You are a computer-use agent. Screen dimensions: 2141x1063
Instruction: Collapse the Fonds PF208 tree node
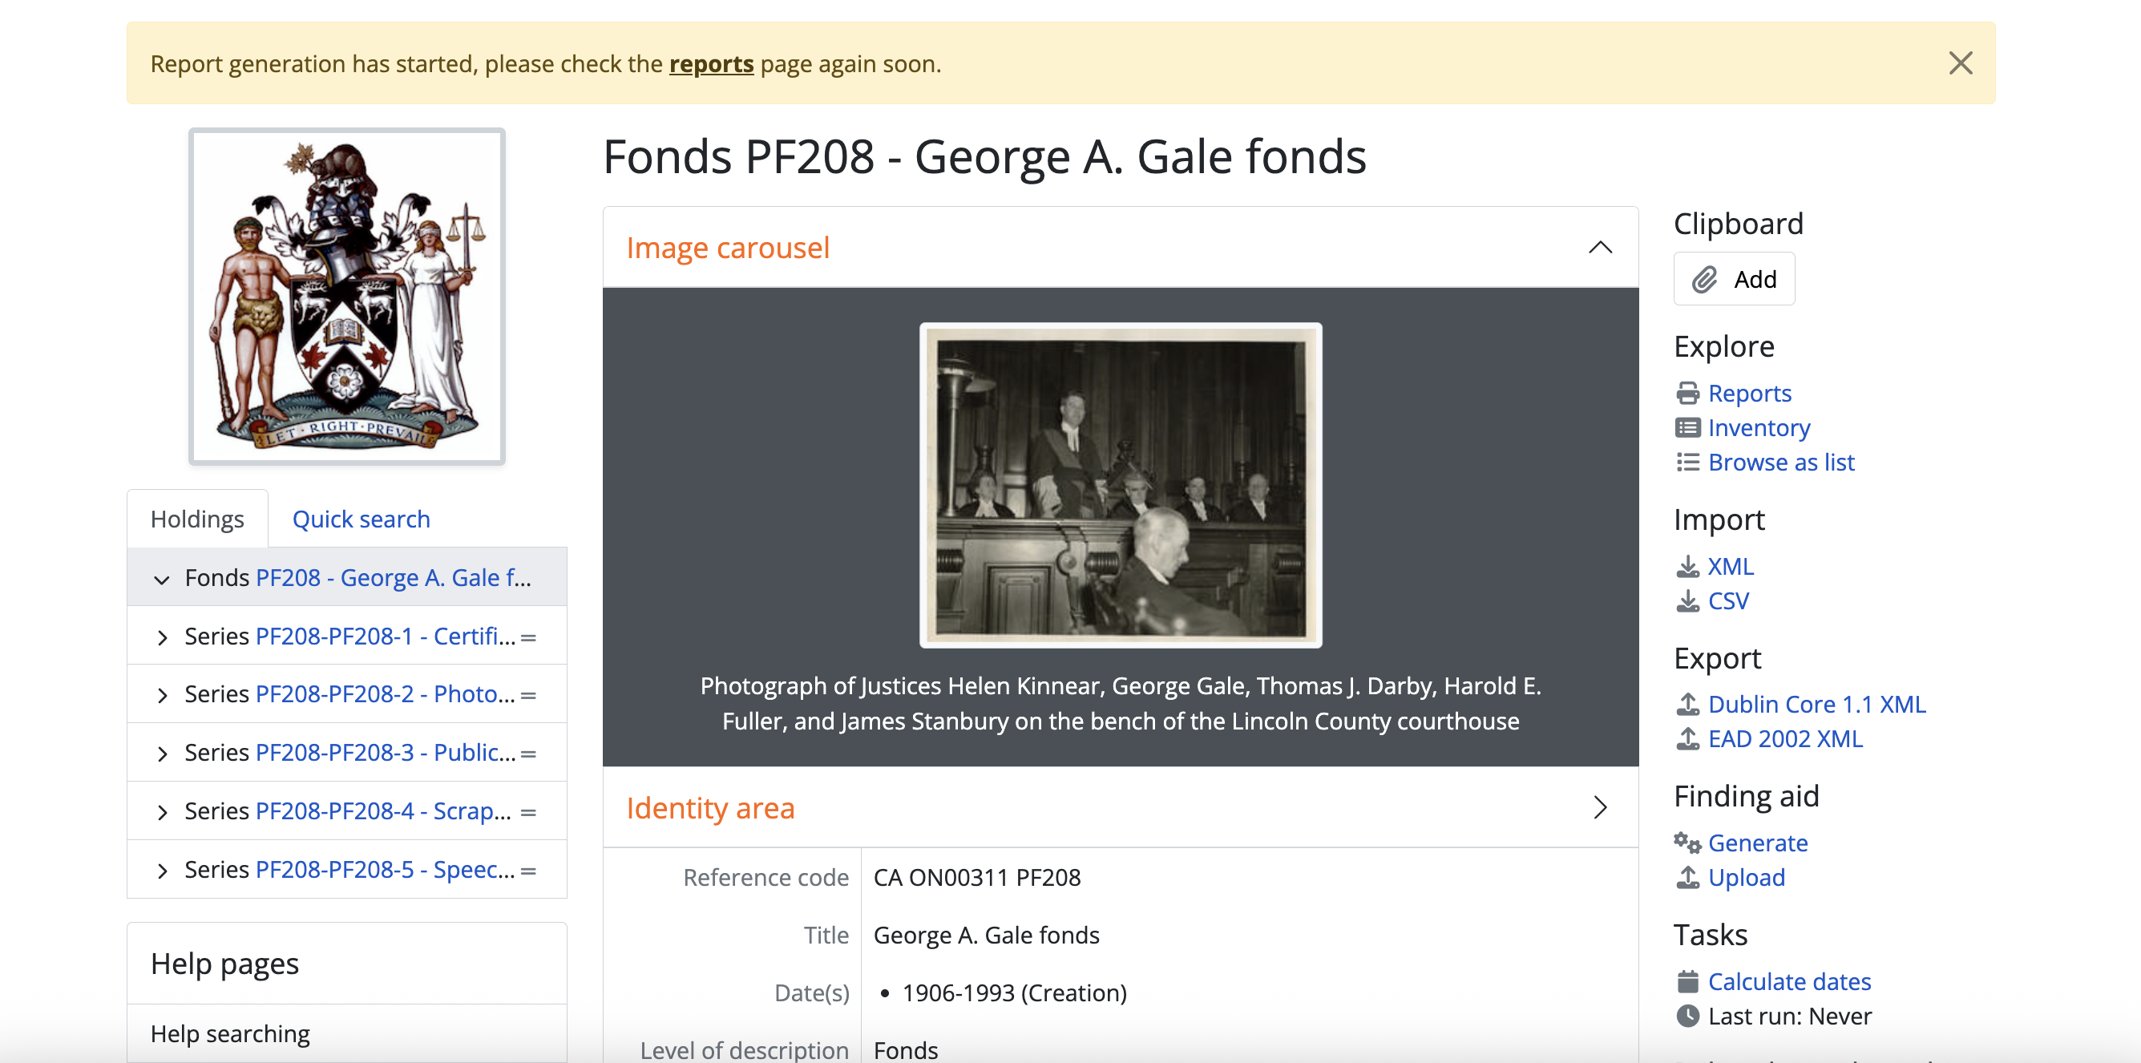click(161, 580)
